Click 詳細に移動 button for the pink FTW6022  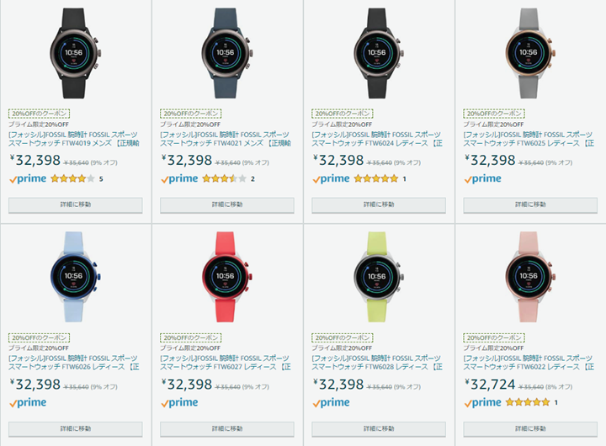(530, 429)
